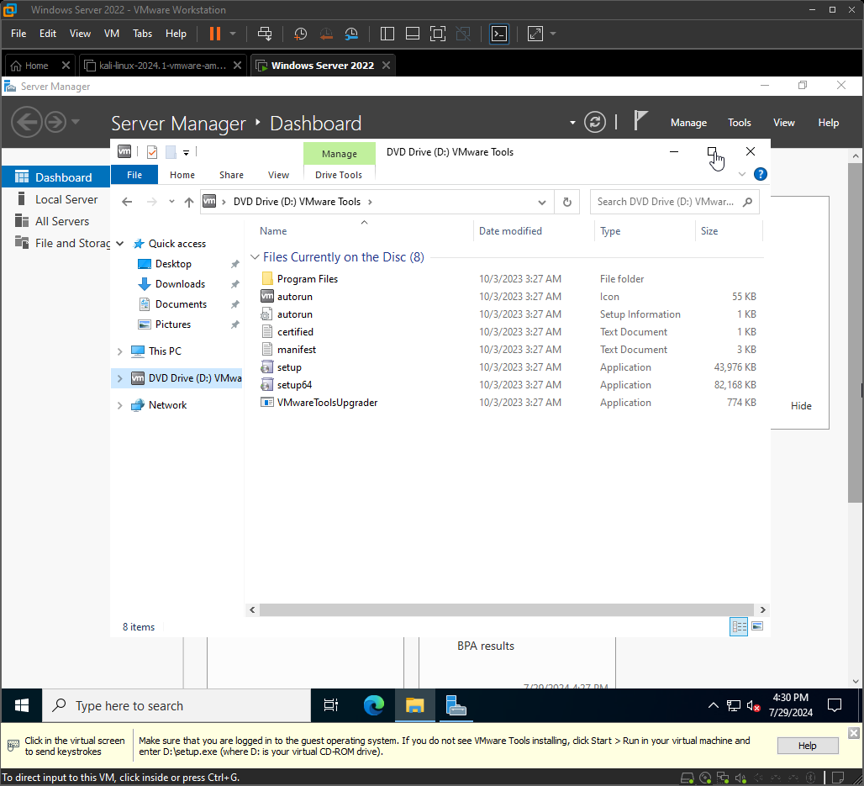This screenshot has height=786, width=864.
Task: Collapse the Quick access tree node
Action: pos(120,244)
